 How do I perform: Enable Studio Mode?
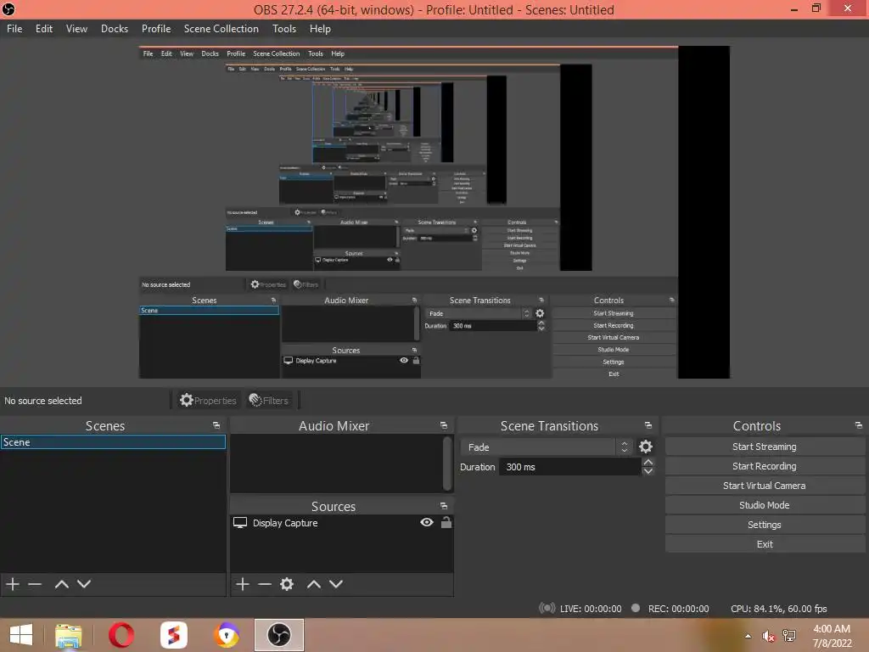point(765,505)
